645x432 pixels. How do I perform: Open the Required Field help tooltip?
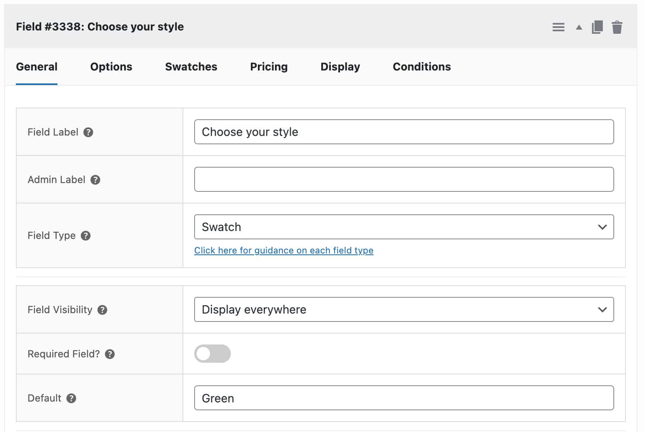click(x=110, y=354)
